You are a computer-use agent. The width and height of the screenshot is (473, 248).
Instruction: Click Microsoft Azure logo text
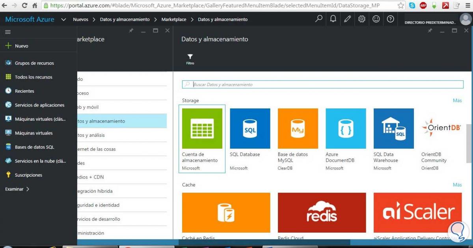click(x=30, y=19)
